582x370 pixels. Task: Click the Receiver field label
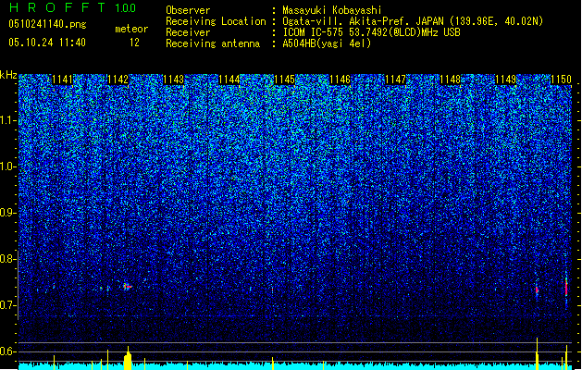(x=188, y=32)
